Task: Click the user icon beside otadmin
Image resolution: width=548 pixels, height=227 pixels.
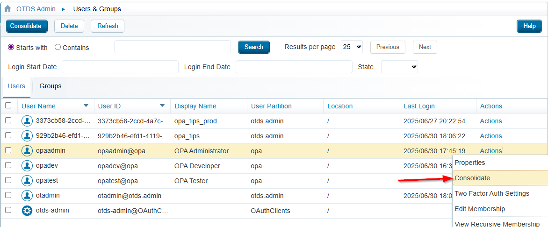Action: (27, 196)
